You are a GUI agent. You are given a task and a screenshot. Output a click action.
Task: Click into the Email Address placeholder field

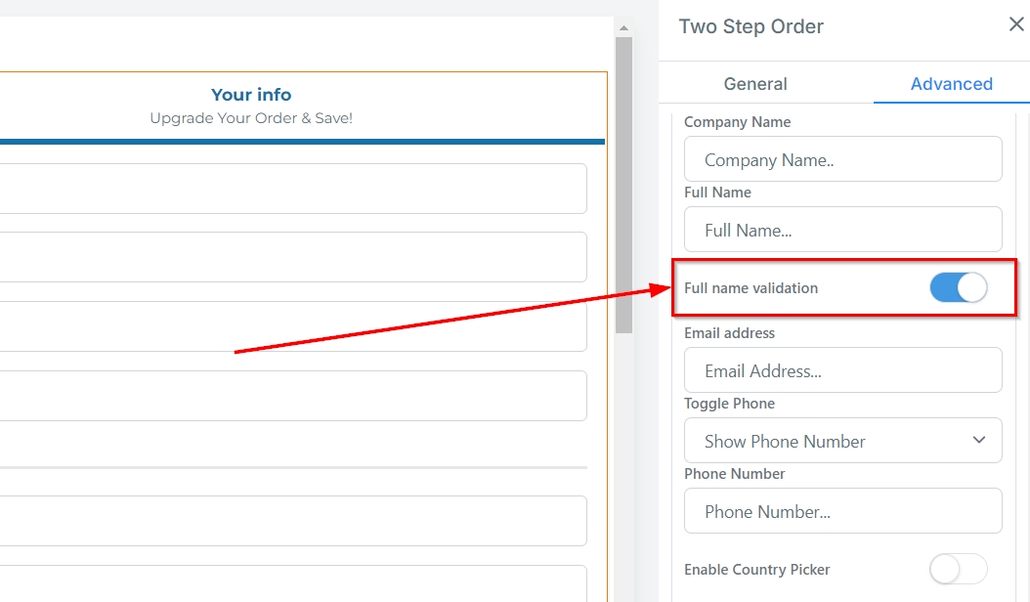tap(842, 370)
